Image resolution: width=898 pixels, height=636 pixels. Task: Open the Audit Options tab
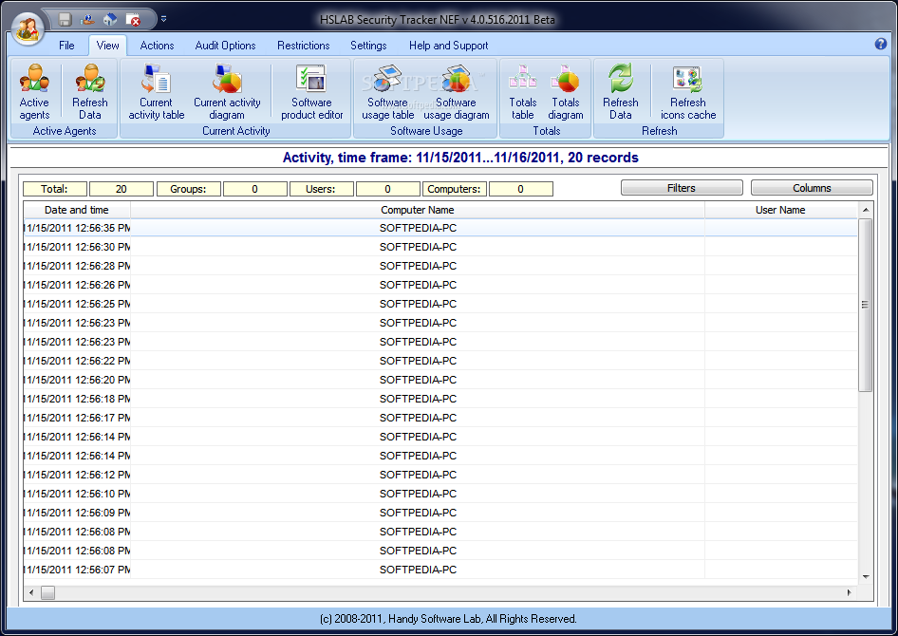225,46
